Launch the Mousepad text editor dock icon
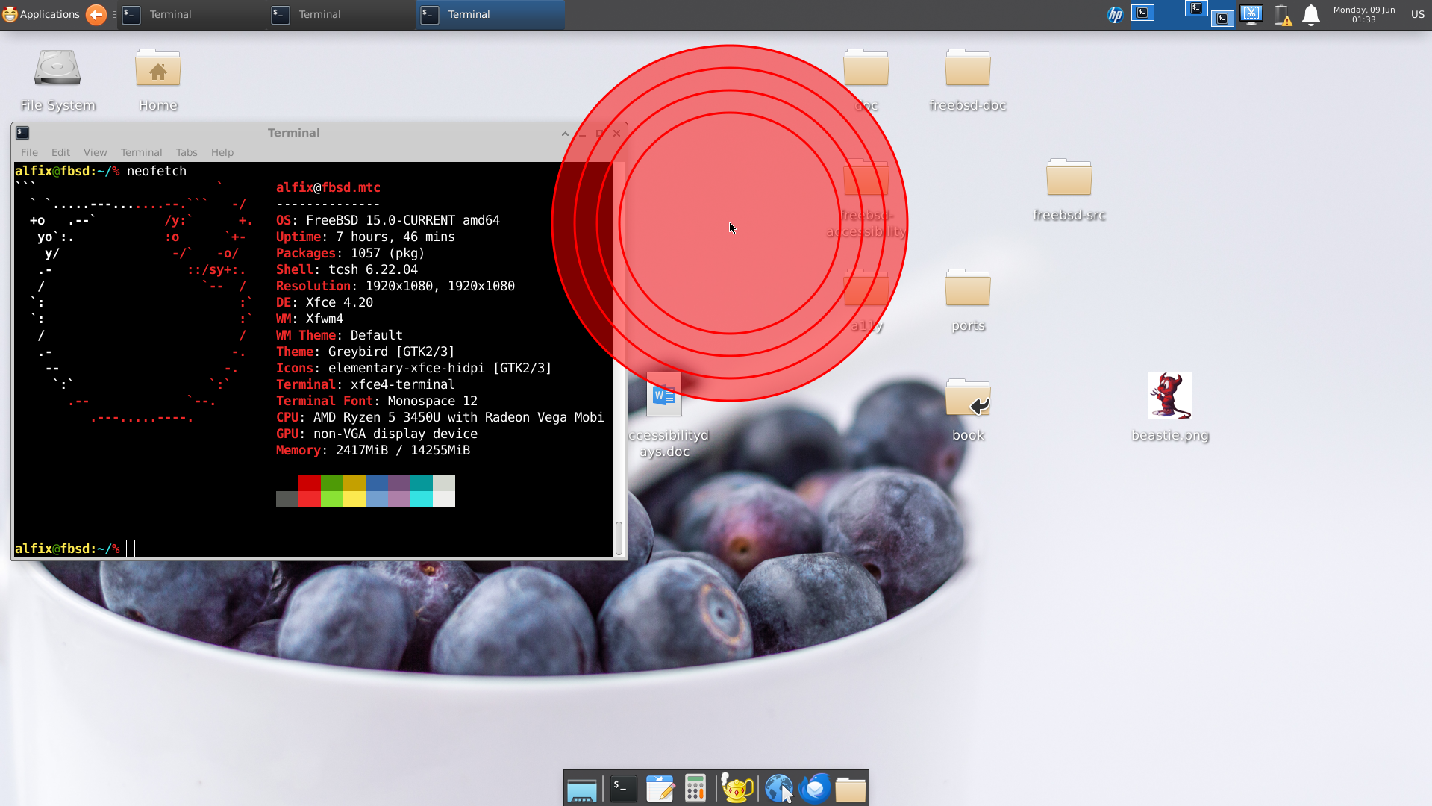This screenshot has width=1432, height=806. (660, 789)
